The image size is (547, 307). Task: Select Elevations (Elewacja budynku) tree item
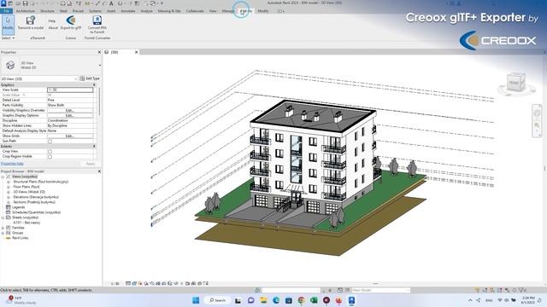pos(36,197)
